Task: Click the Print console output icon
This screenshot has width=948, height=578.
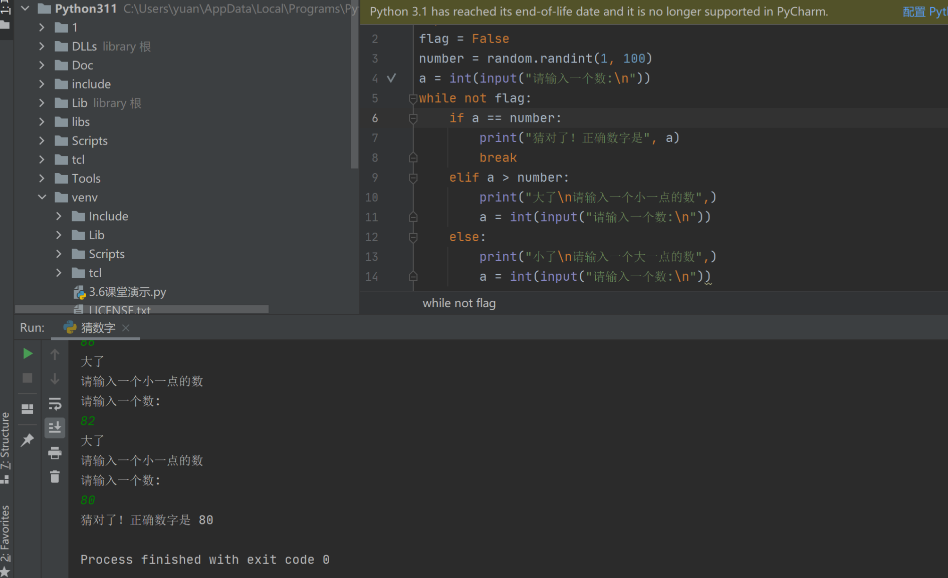Action: pos(55,453)
